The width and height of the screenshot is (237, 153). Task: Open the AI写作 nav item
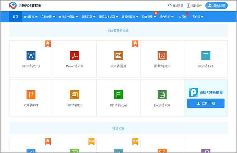point(183,17)
